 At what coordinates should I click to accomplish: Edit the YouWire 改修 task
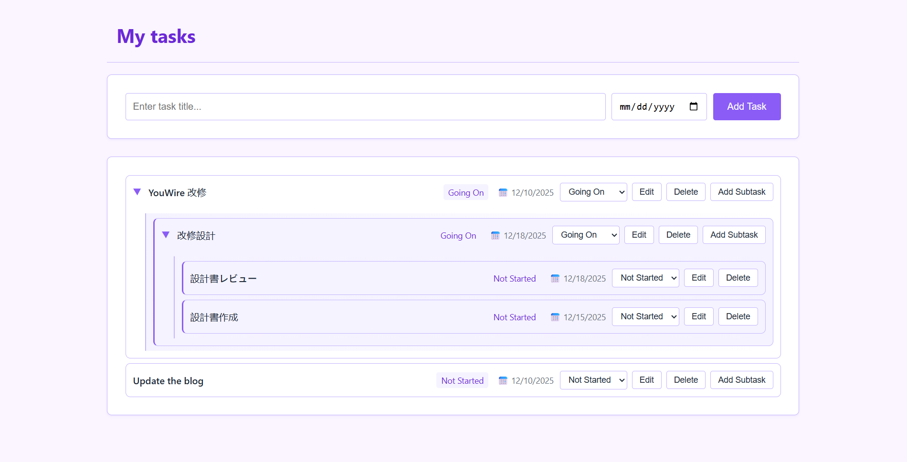point(646,192)
